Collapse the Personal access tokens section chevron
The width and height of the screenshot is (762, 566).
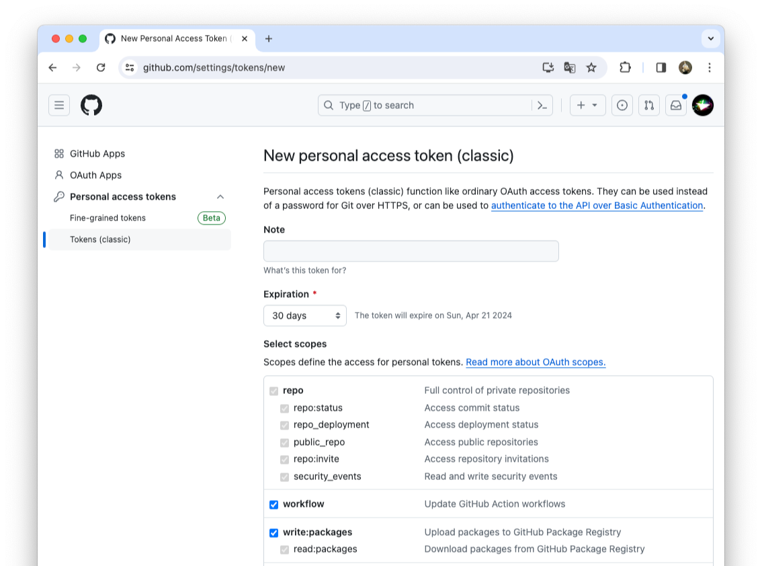[220, 197]
